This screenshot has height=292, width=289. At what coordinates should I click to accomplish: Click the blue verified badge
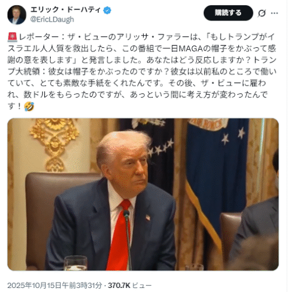tap(107, 10)
